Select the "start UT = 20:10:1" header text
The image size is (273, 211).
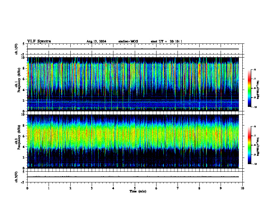[x=166, y=41]
